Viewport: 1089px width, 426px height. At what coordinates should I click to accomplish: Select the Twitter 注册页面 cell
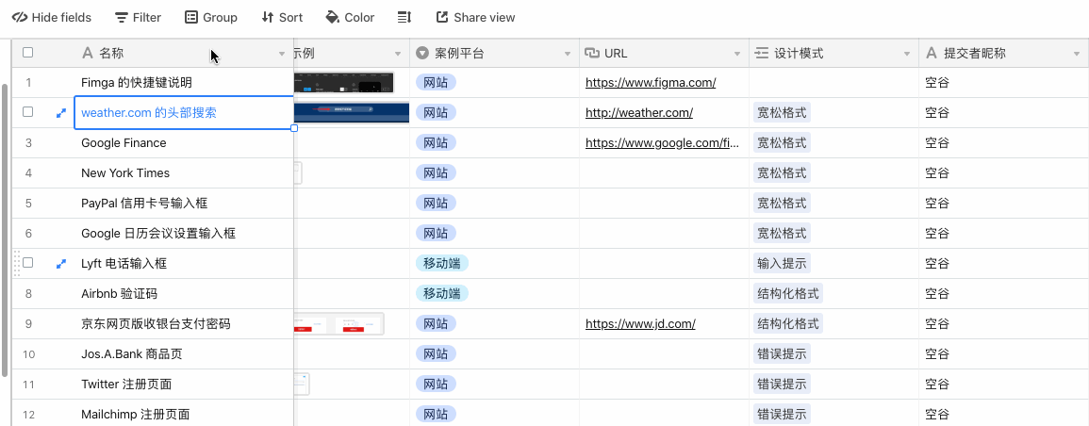(183, 385)
